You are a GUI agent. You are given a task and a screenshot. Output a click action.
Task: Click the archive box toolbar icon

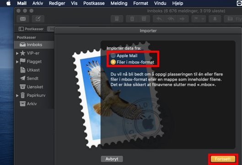pyautogui.click(x=117, y=19)
